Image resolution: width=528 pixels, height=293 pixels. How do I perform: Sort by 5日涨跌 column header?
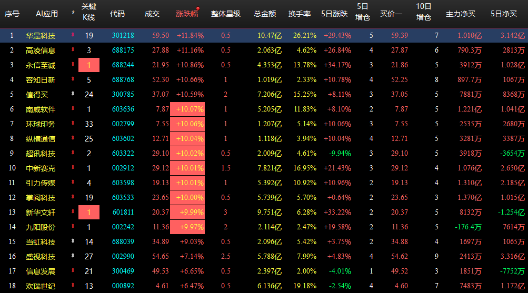[x=334, y=14]
